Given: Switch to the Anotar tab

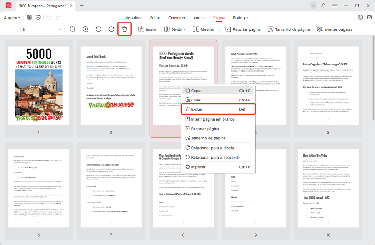Looking at the screenshot, I should click(x=199, y=18).
